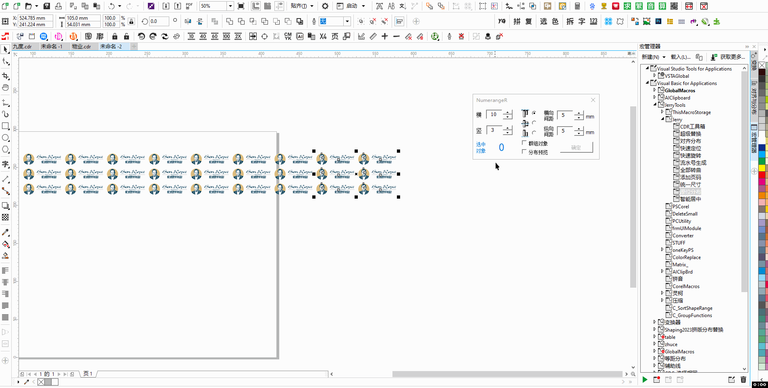The height and width of the screenshot is (388, 768).
Task: Expand the oneKeyPS tree node
Action: coord(662,250)
